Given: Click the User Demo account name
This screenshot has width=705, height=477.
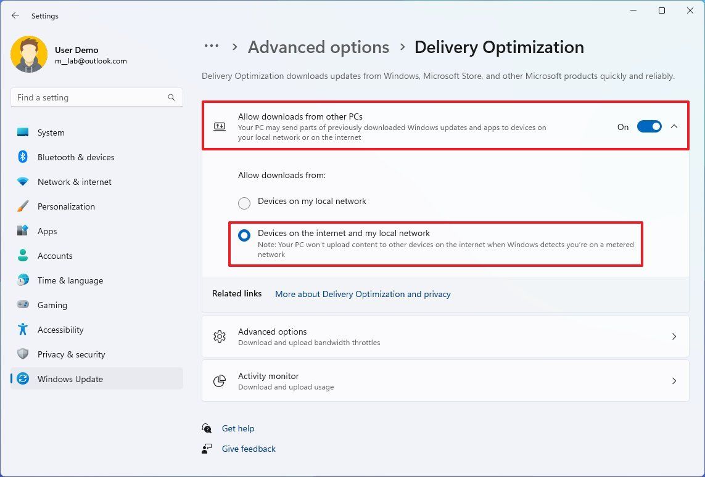Looking at the screenshot, I should point(76,50).
